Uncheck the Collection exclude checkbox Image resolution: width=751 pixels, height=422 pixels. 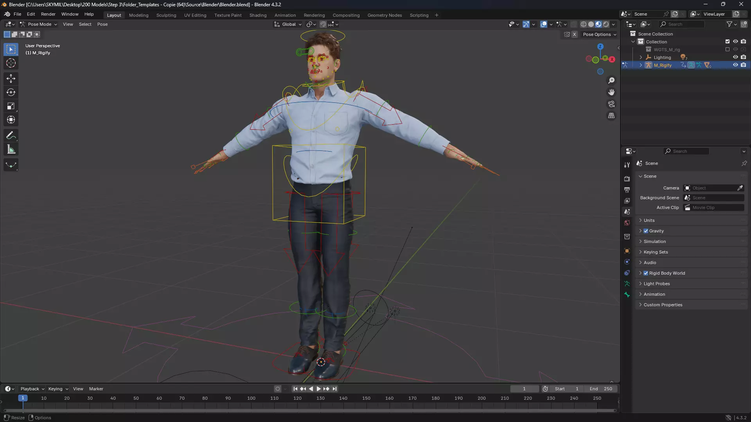(728, 41)
